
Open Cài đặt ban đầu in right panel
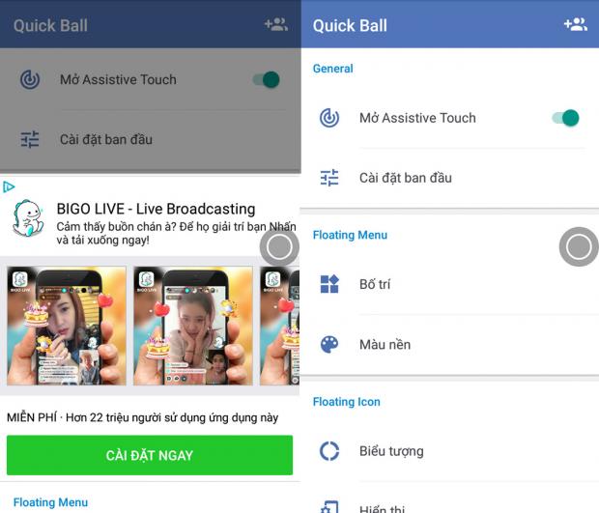450,178
